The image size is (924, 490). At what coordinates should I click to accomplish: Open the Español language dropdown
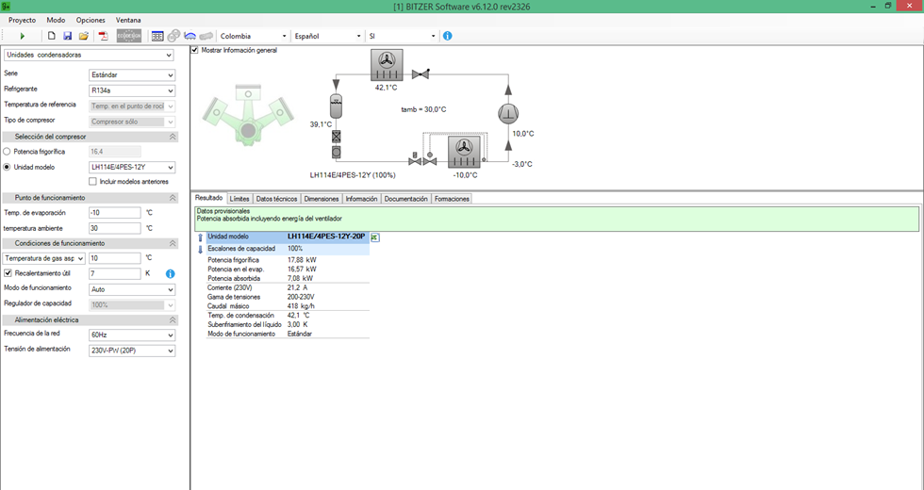click(x=327, y=36)
